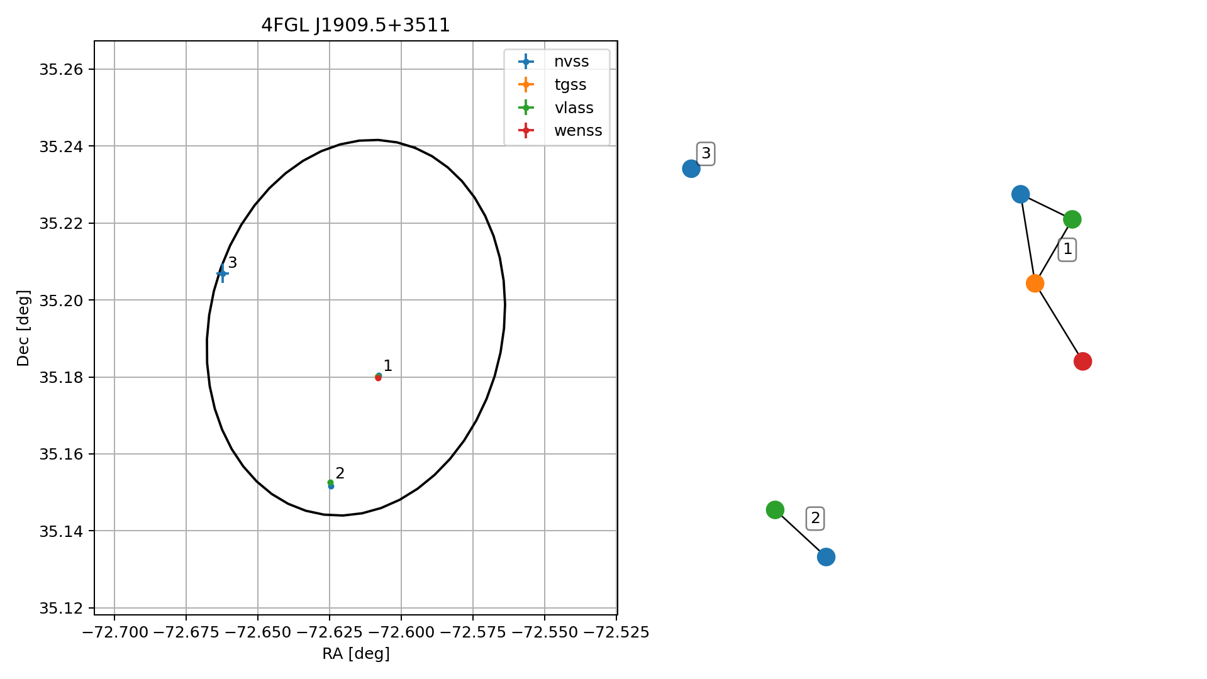
Task: Click the 35.12 y-axis tick label
Action: [61, 608]
